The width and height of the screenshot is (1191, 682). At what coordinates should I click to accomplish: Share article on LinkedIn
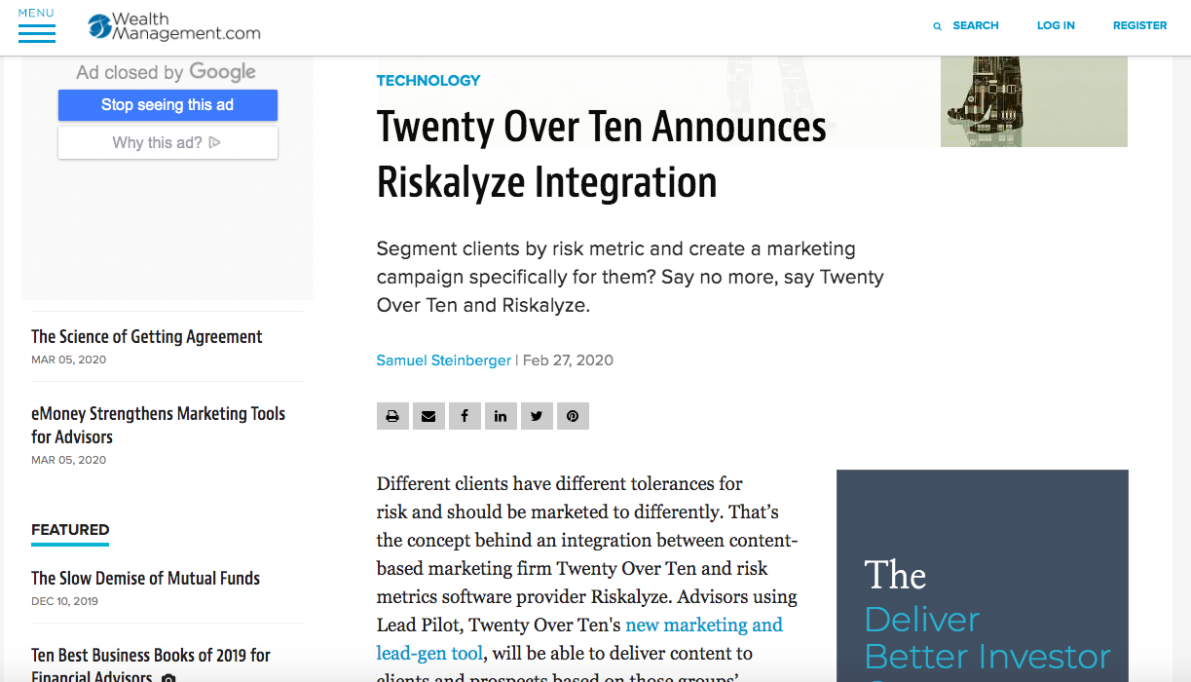(501, 416)
